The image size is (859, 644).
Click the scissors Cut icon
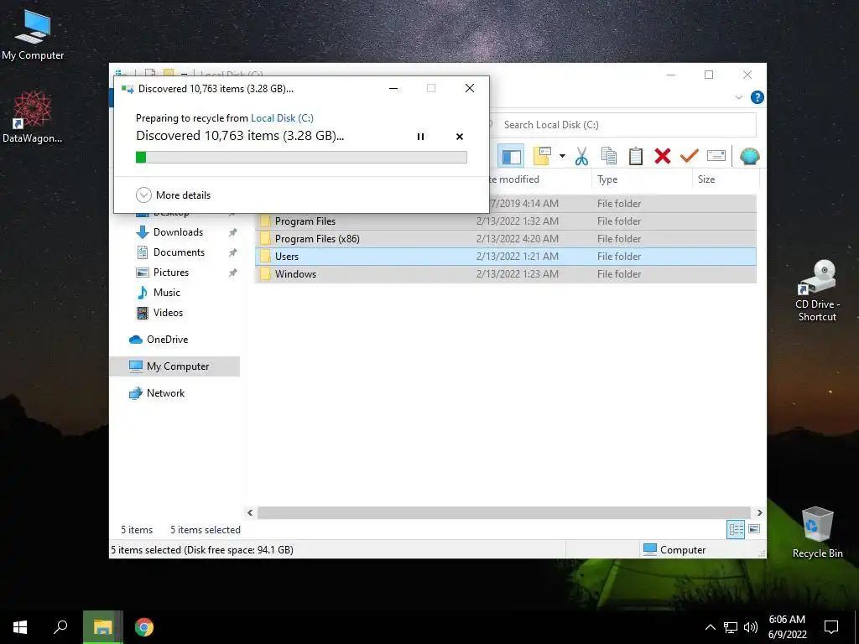point(581,157)
